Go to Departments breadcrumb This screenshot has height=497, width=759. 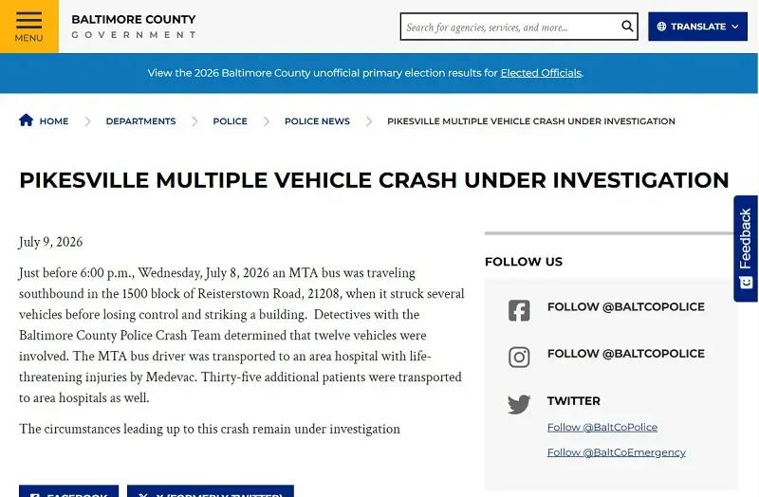click(140, 121)
